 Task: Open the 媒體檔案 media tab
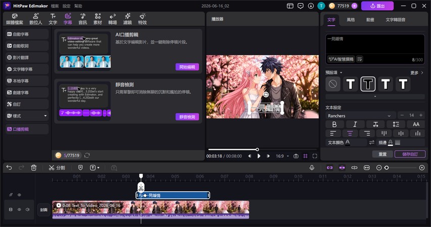tap(15, 19)
